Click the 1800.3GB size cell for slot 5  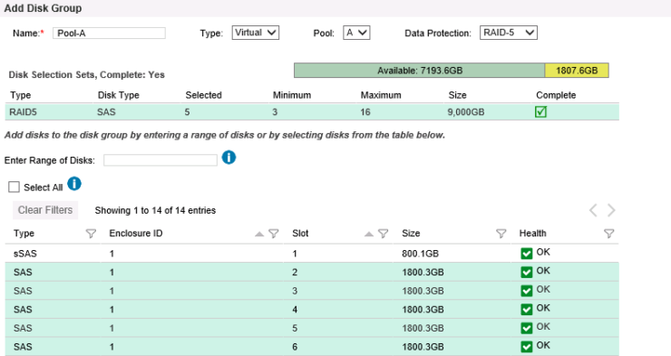(423, 328)
